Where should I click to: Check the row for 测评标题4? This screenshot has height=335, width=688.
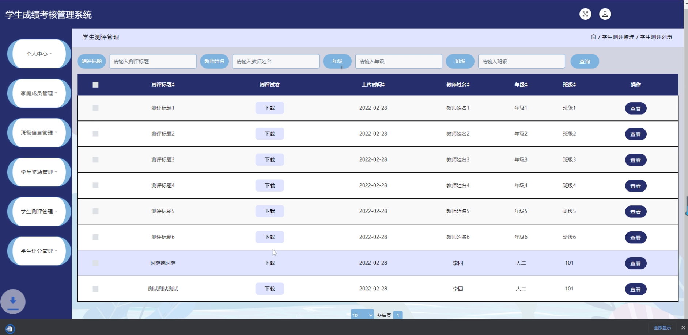(95, 185)
